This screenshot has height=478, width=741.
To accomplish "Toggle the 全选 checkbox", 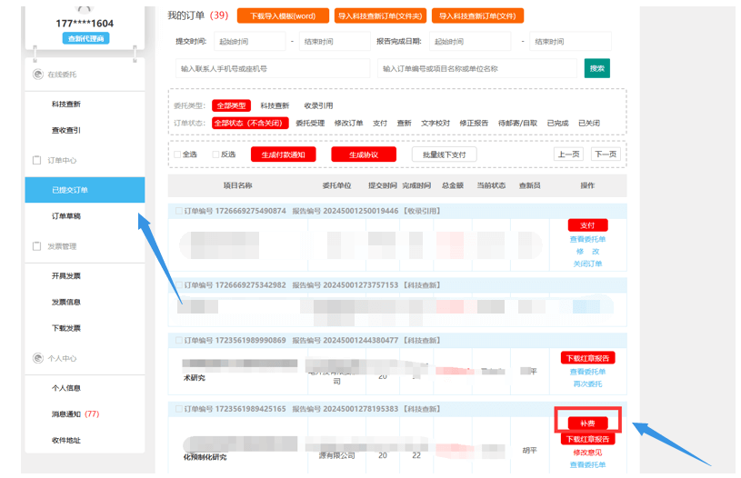I will [x=177, y=154].
